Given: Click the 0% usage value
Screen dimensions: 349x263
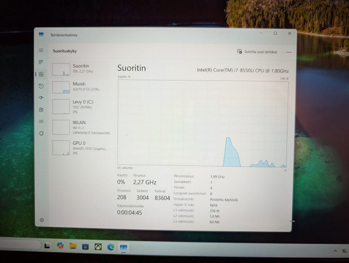Looking at the screenshot, I should click(x=121, y=182).
